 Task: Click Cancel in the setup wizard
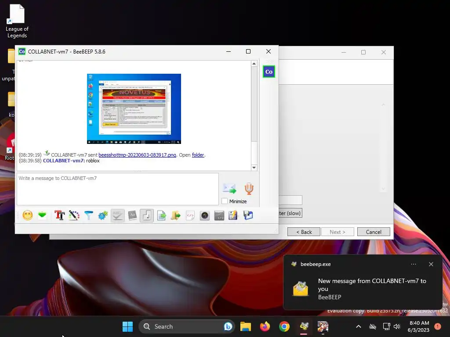[374, 232]
